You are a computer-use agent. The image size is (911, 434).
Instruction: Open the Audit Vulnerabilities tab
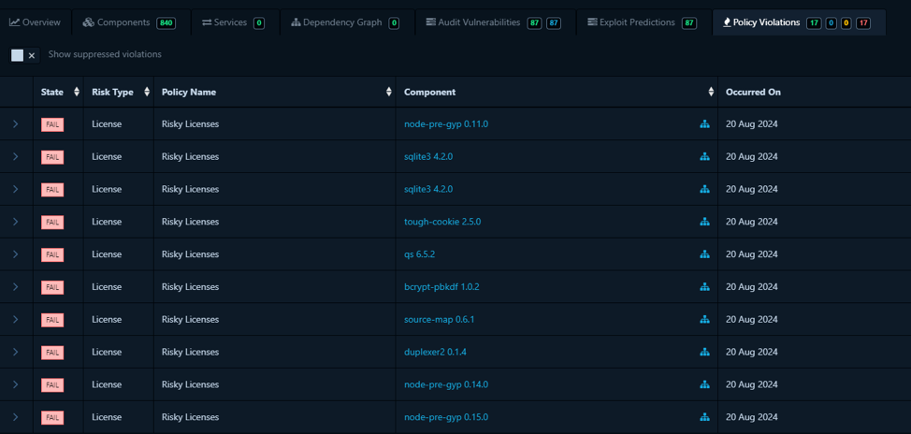tap(495, 22)
